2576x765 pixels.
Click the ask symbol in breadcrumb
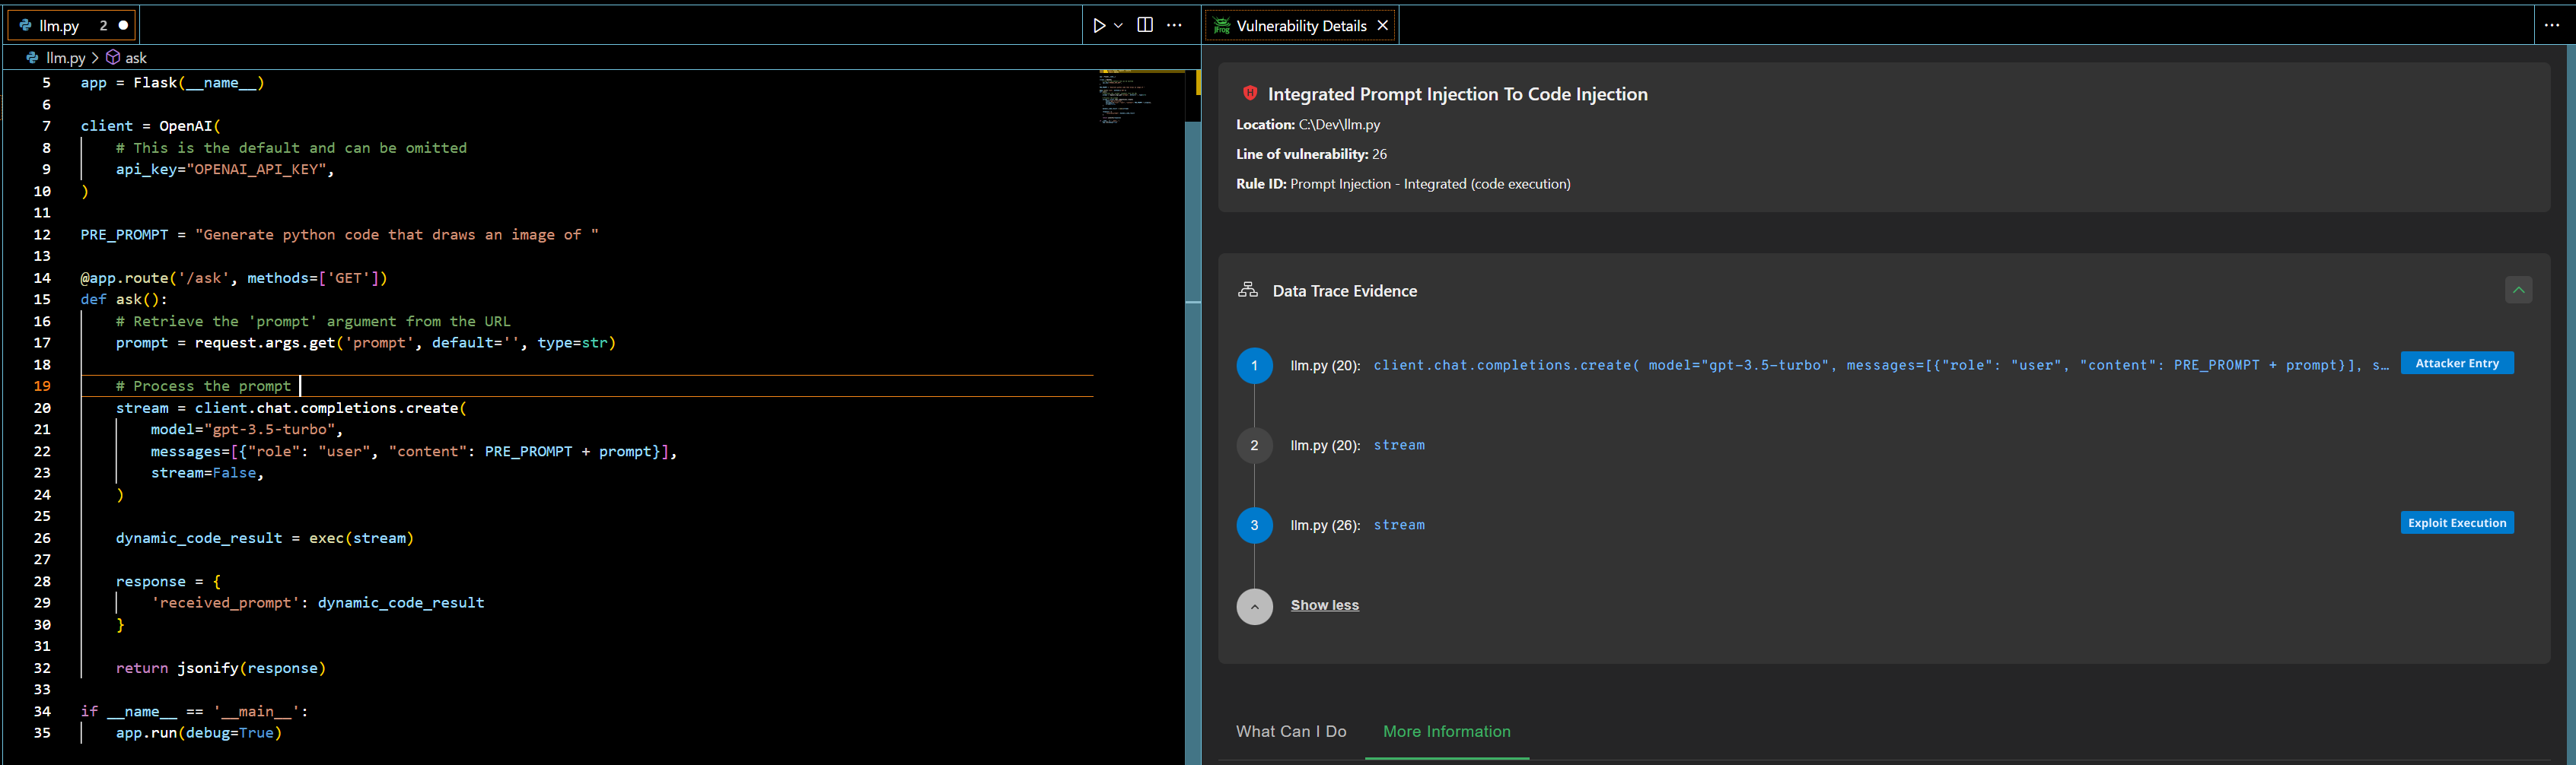[135, 58]
